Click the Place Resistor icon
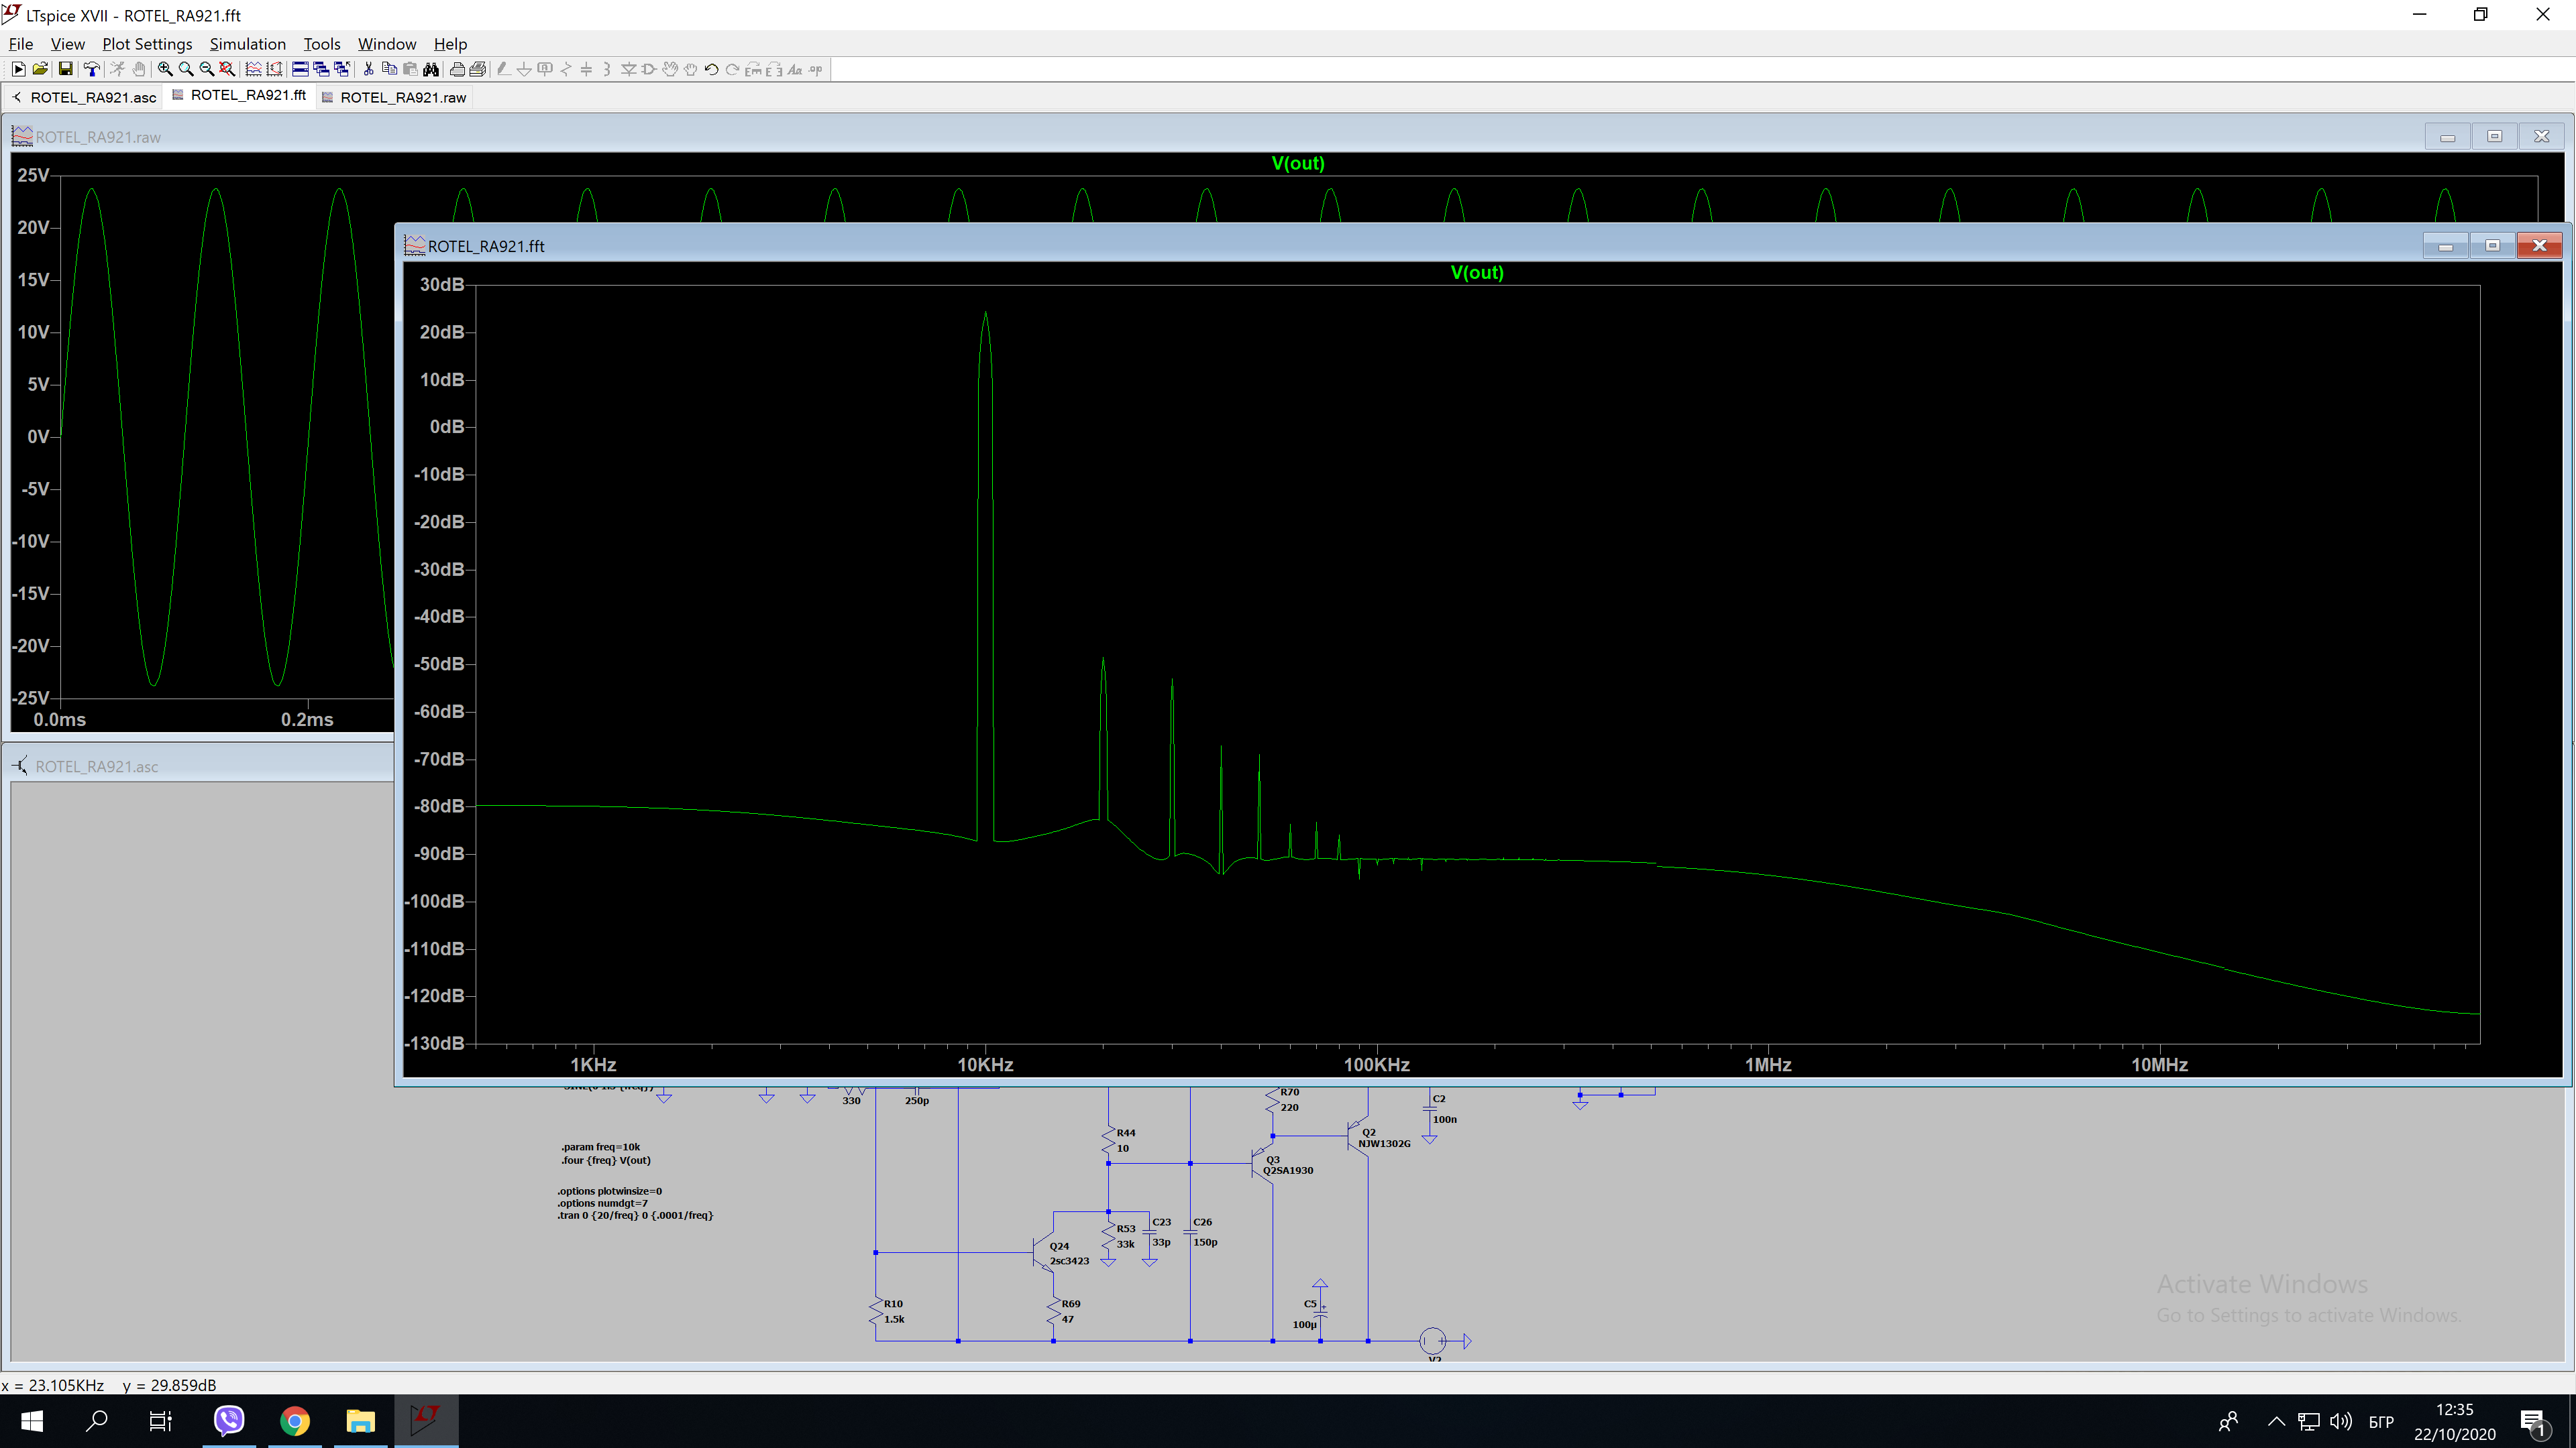Screen dimensions: 2576x1448 click(x=566, y=69)
